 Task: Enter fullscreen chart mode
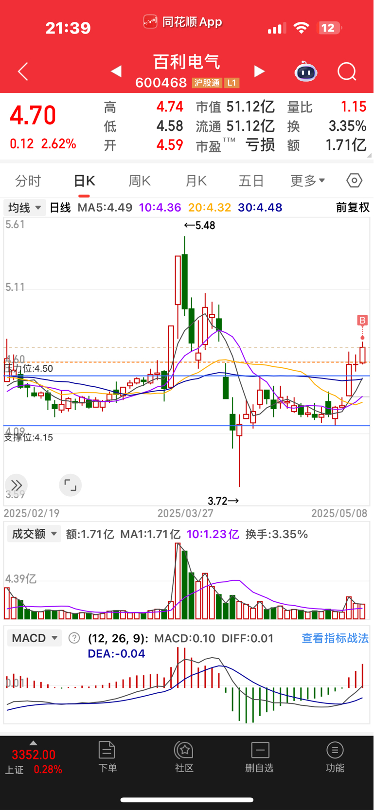tap(70, 485)
